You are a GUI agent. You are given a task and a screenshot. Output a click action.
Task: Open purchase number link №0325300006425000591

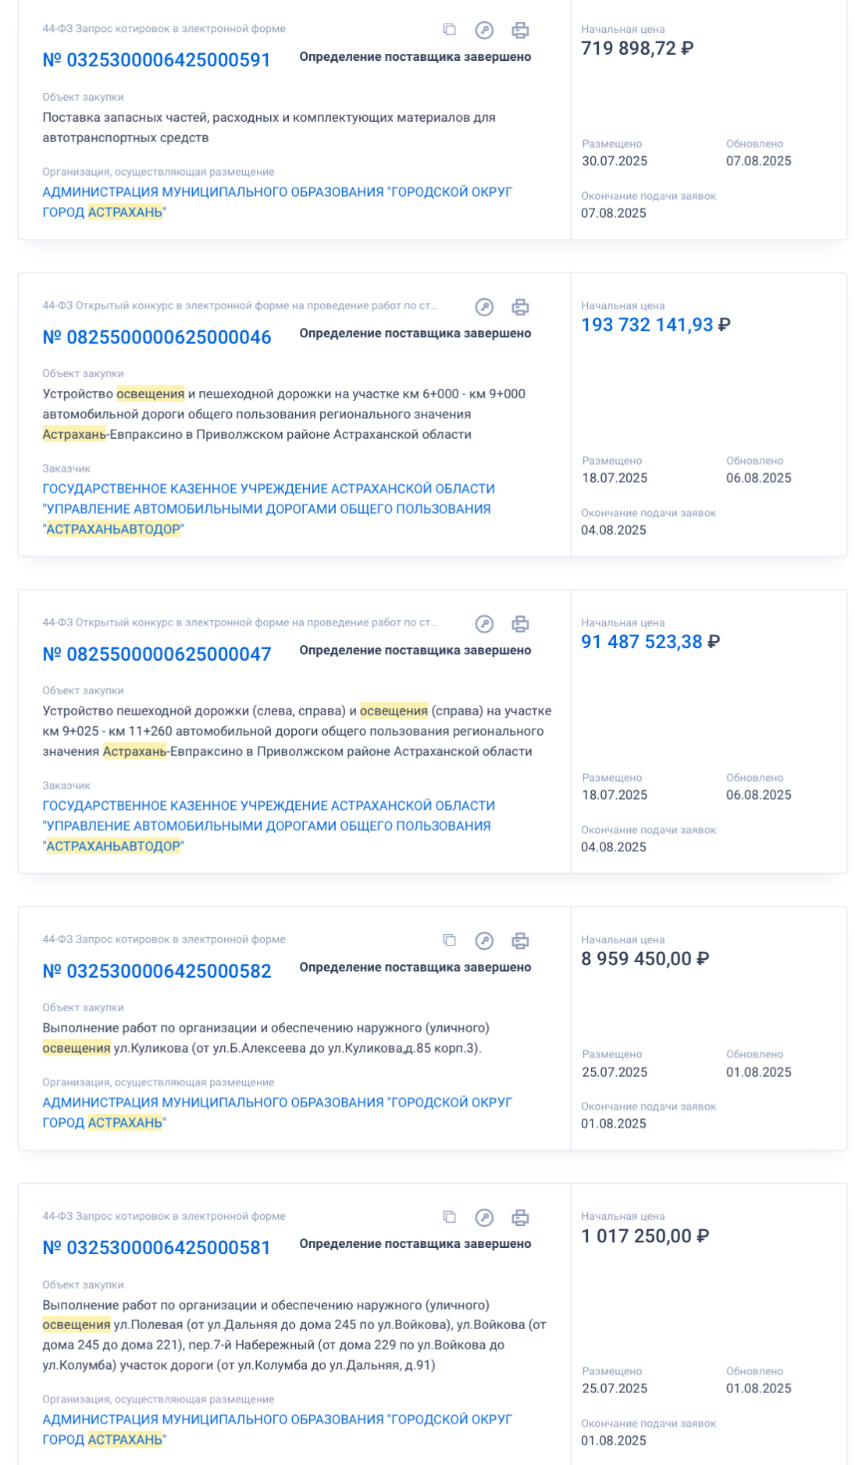tap(156, 60)
